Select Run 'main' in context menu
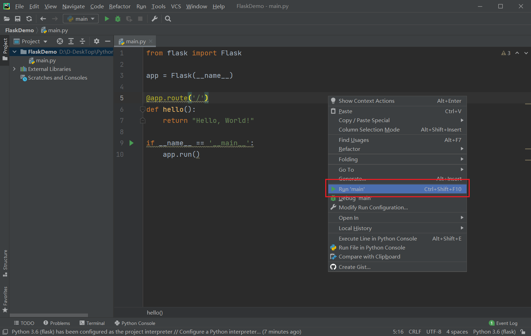Screen dimensions: 531x336 [x=397, y=189]
